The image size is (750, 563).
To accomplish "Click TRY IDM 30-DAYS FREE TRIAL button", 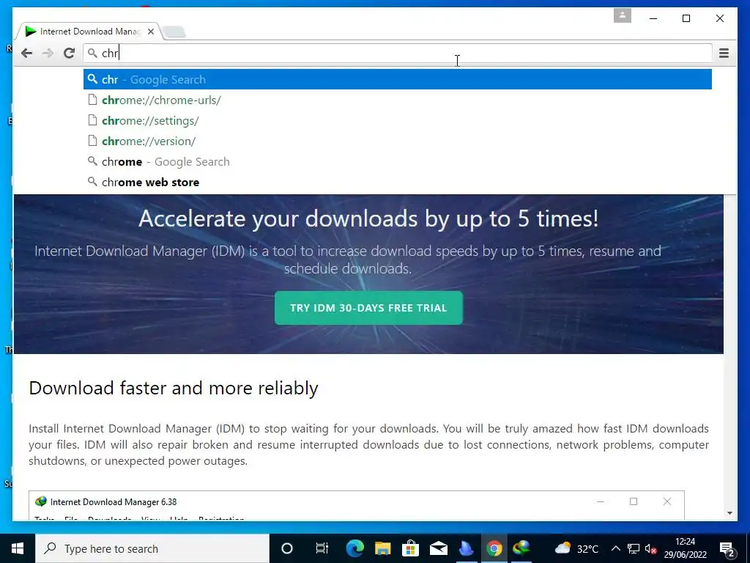I will click(x=368, y=308).
